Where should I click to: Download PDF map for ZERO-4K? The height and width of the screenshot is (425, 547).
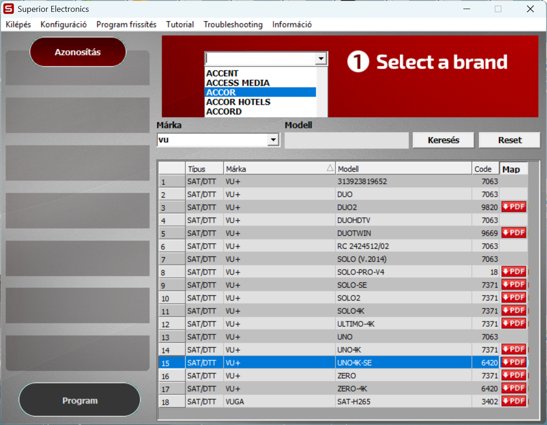(x=514, y=388)
